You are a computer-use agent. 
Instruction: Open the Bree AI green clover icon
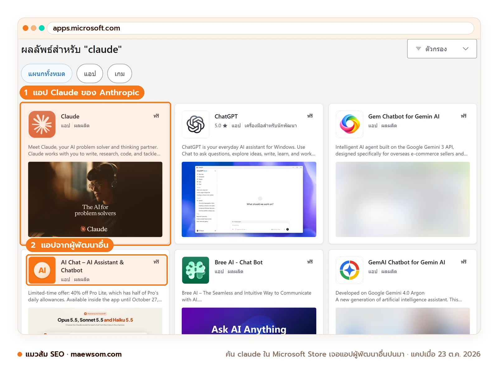[195, 270]
